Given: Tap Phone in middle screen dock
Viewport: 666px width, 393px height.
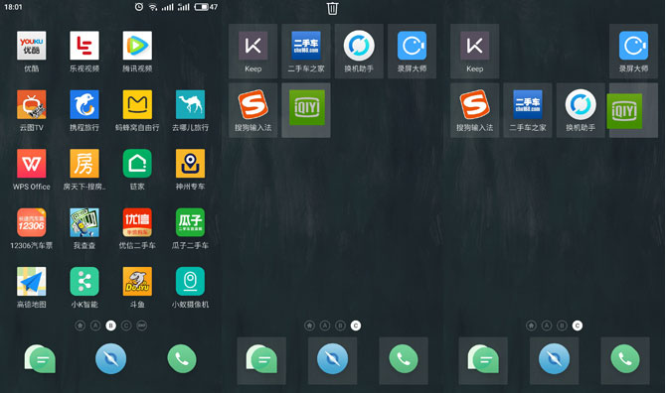Looking at the screenshot, I should [404, 360].
